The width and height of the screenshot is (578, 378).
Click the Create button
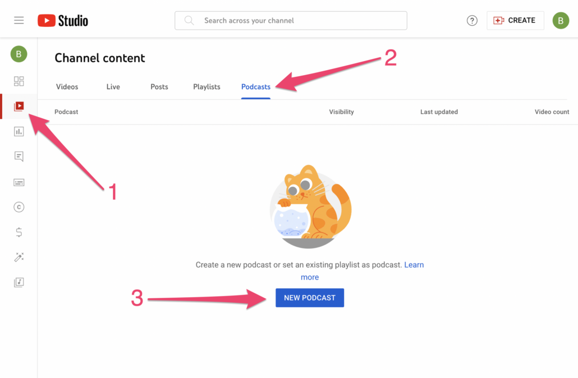point(515,21)
